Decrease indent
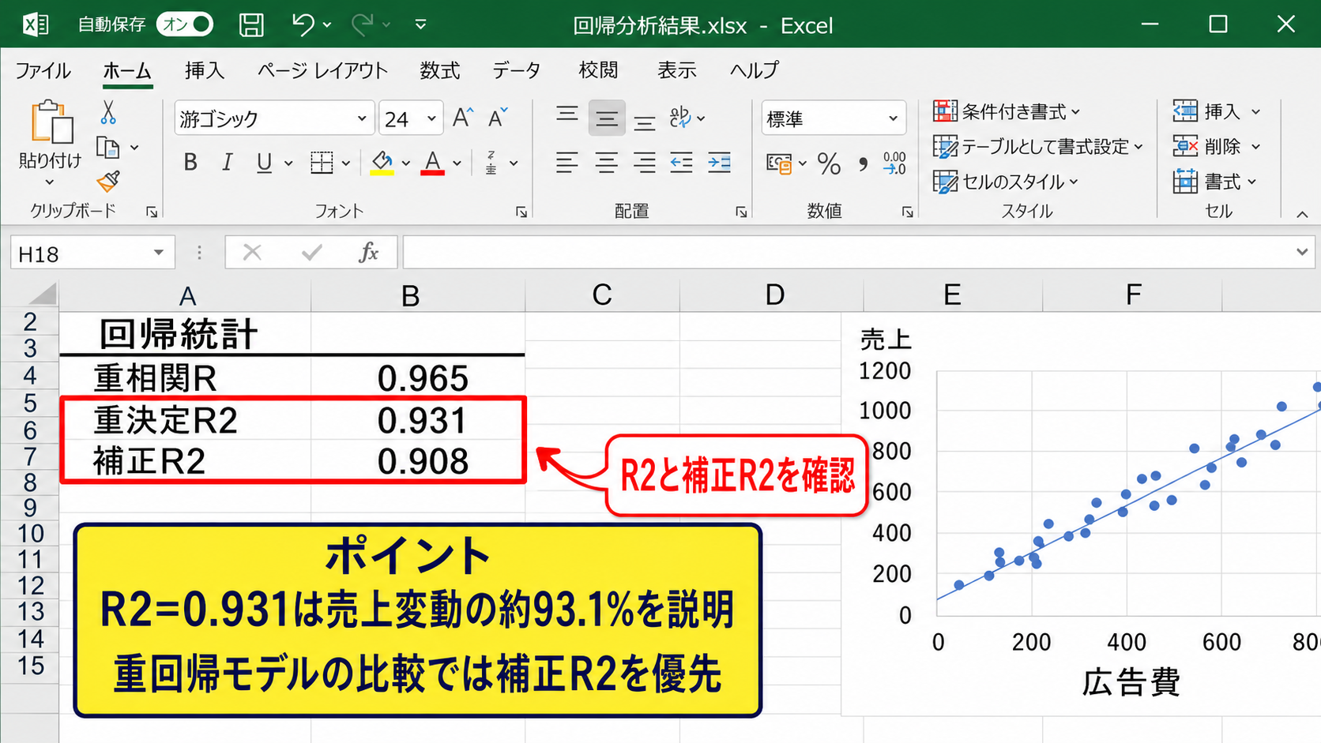The height and width of the screenshot is (743, 1321). (681, 163)
